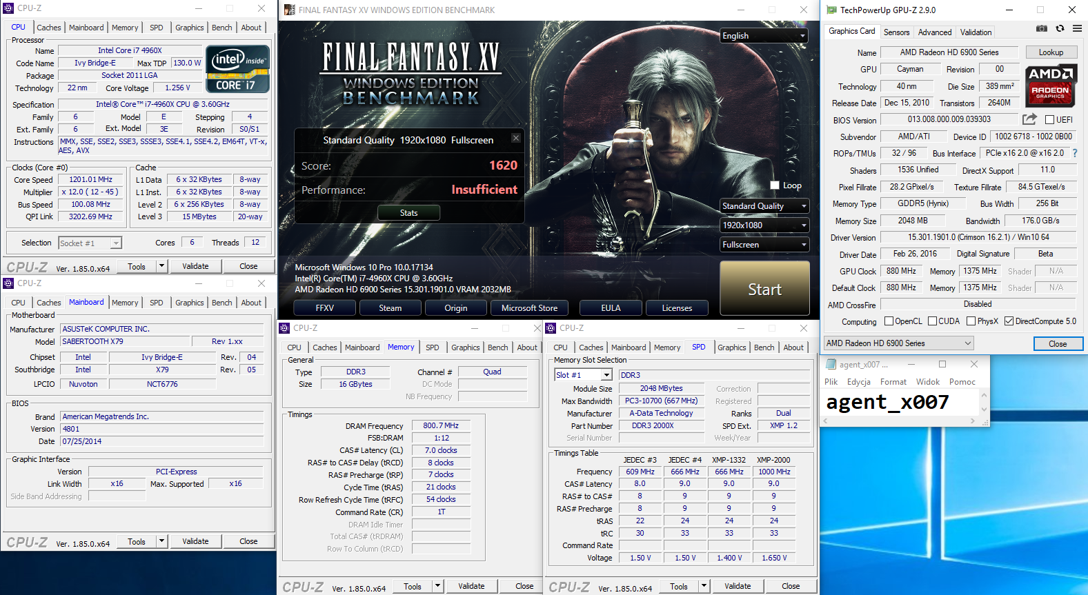Switch to Bench tab in CPU-Z SPD window
Image resolution: width=1088 pixels, height=595 pixels.
(764, 347)
